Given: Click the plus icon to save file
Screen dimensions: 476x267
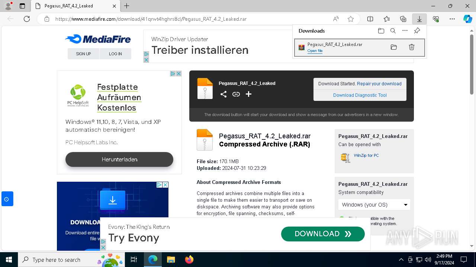Looking at the screenshot, I should tap(248, 94).
